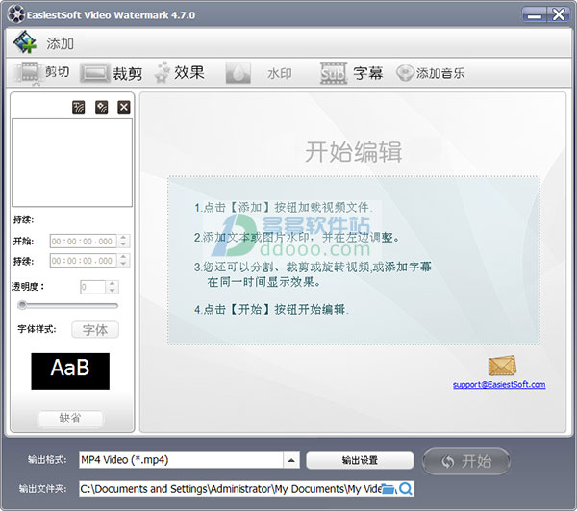Open the 效果 effects tool
The image size is (577, 511).
pyautogui.click(x=179, y=72)
